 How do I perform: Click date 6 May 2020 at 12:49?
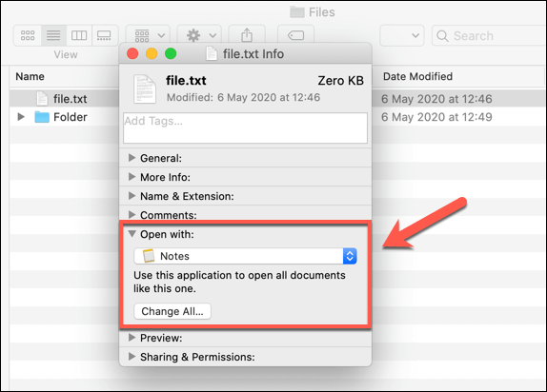pyautogui.click(x=436, y=117)
